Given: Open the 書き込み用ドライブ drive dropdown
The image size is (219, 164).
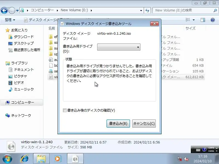Looking at the screenshot, I should click(119, 47).
